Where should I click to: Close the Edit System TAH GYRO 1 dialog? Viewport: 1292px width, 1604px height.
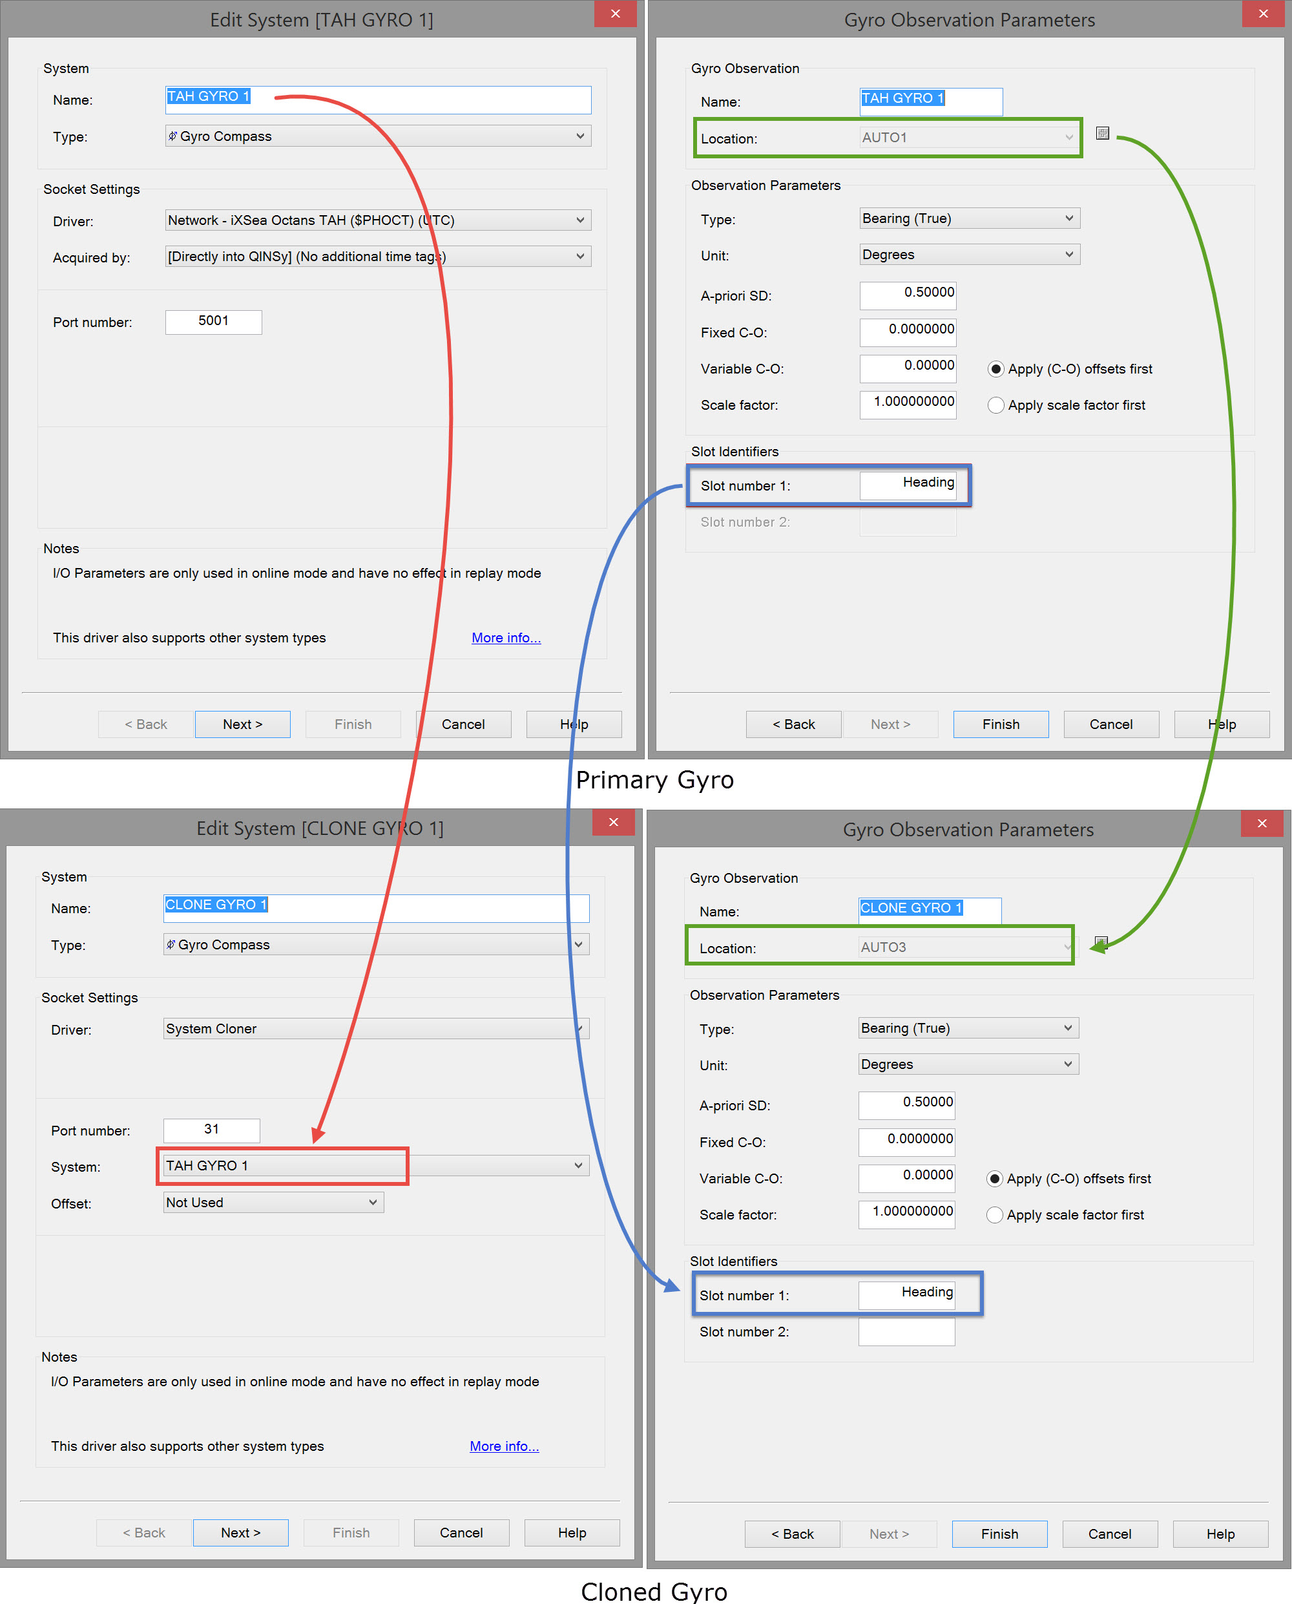point(615,14)
